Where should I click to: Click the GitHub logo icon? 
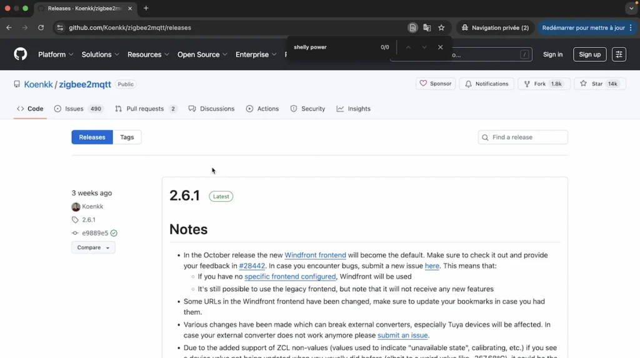tap(21, 54)
